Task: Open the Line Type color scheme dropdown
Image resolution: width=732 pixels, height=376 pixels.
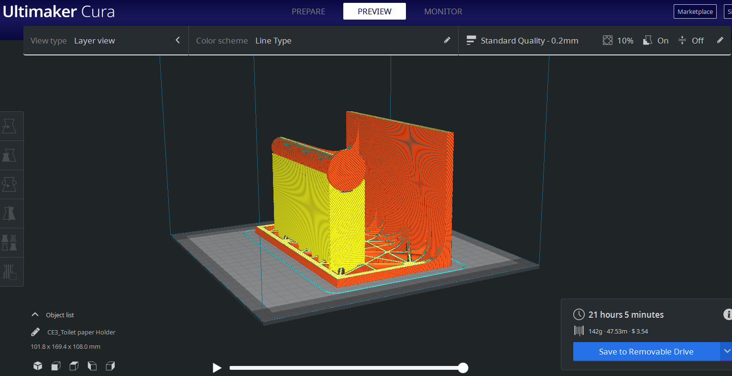Action: point(324,41)
